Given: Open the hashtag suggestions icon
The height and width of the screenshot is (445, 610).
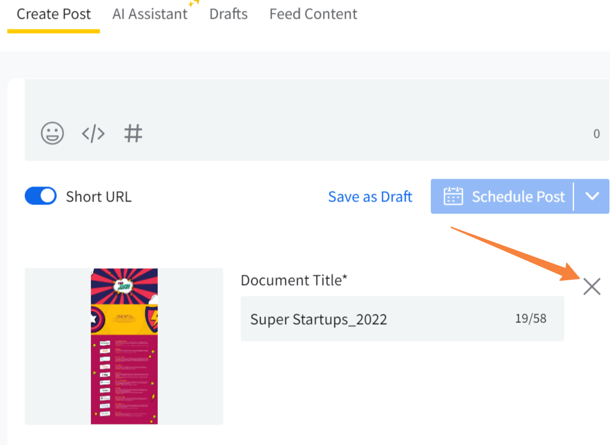Looking at the screenshot, I should [133, 133].
